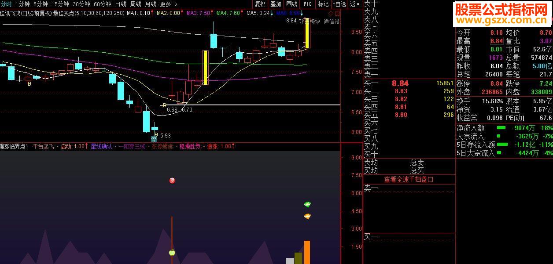This screenshot has width=553, height=264.
Task: Click the 爆涨临界点1 indicator name
Action: (14, 146)
